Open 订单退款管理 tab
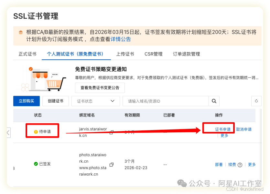The height and width of the screenshot is (194, 270). pos(187,54)
